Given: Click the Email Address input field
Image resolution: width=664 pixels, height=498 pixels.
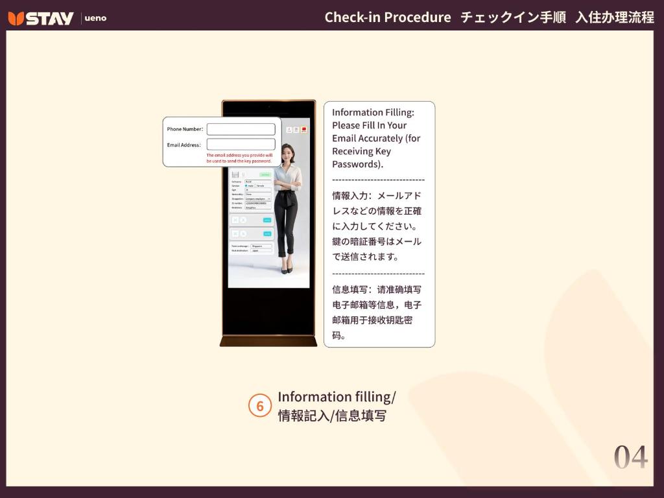Looking at the screenshot, I should (x=241, y=145).
